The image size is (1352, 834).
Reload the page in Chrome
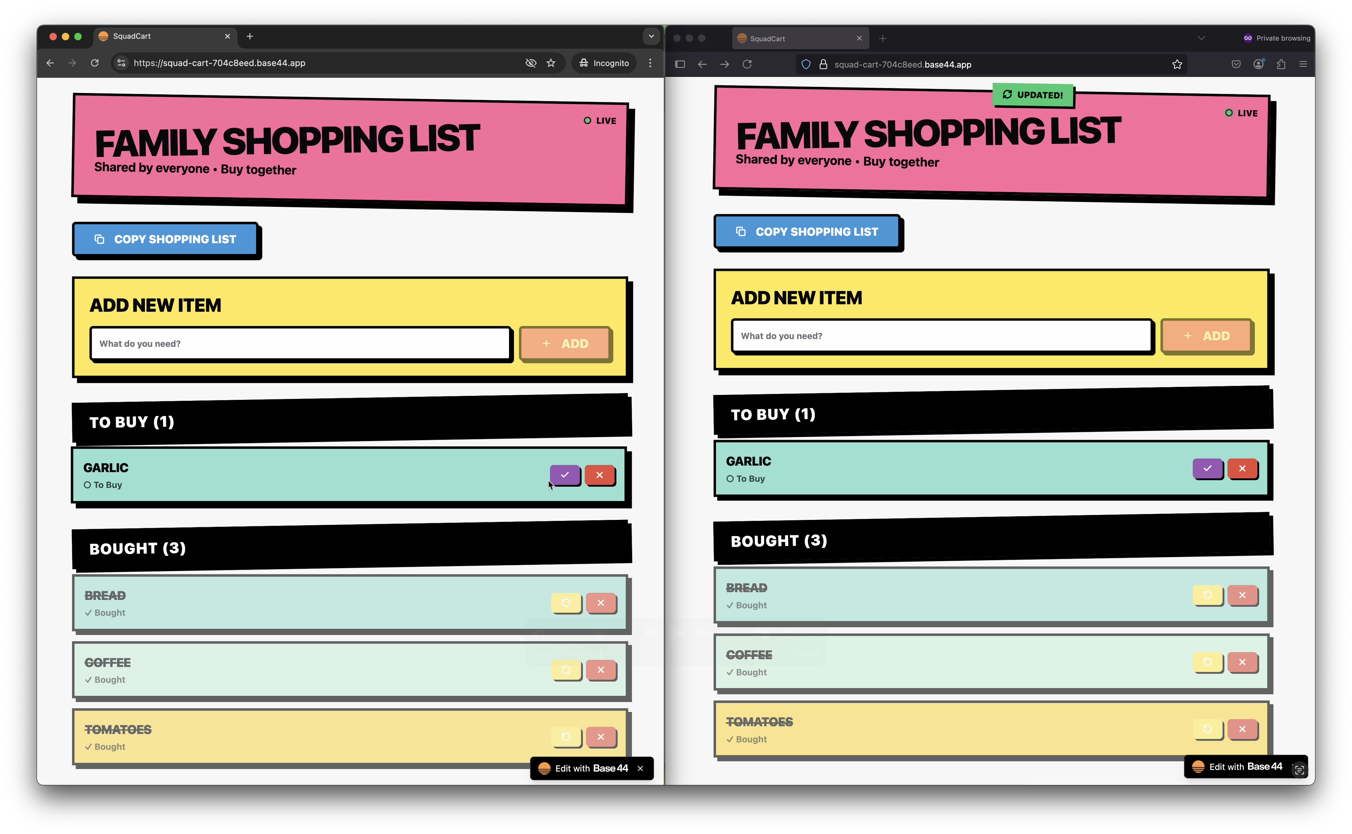pyautogui.click(x=95, y=63)
